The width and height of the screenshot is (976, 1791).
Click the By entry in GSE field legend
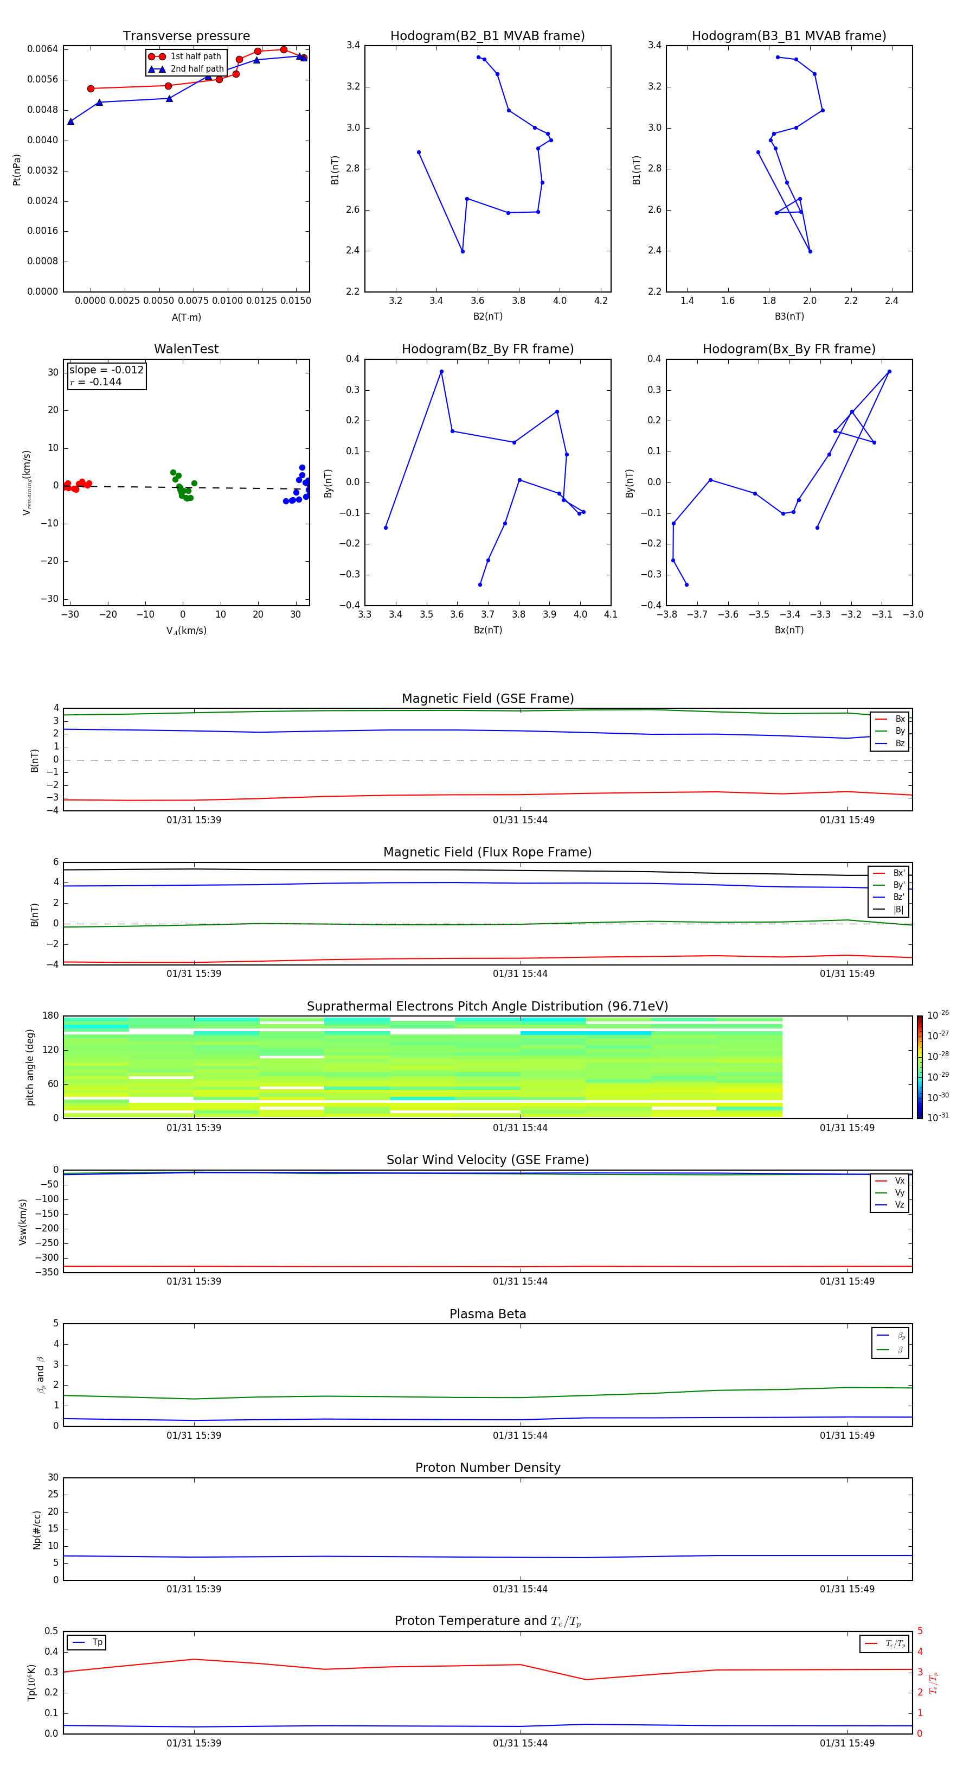point(890,731)
